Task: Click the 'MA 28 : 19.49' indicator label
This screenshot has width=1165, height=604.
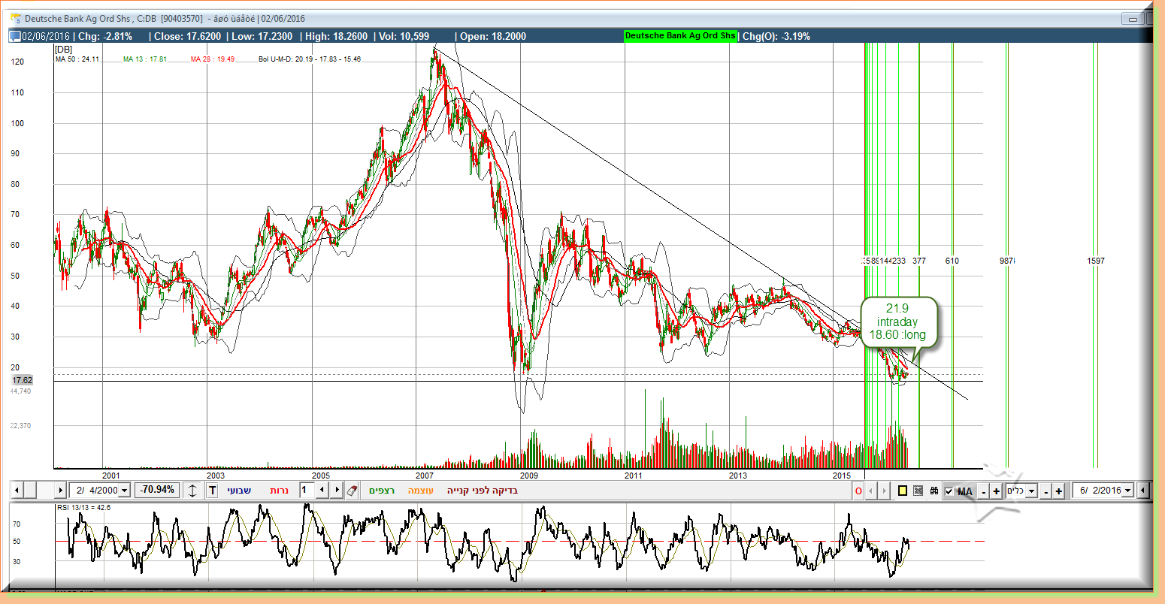Action: pyautogui.click(x=213, y=59)
